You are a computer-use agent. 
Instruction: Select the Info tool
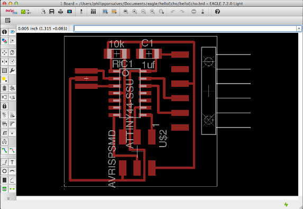pyautogui.click(x=4, y=32)
